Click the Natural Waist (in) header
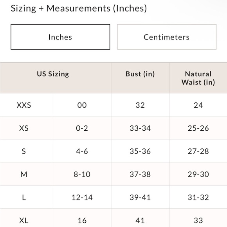Image resolution: width=227 pixels, height=227 pixels. point(198,78)
